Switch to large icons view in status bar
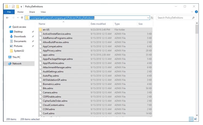 pos(195,119)
